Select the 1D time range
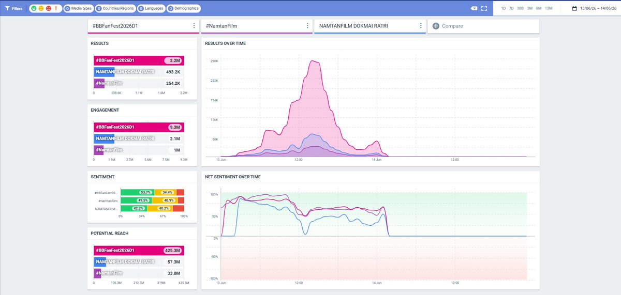Image resolution: width=621 pixels, height=295 pixels. coord(504,8)
